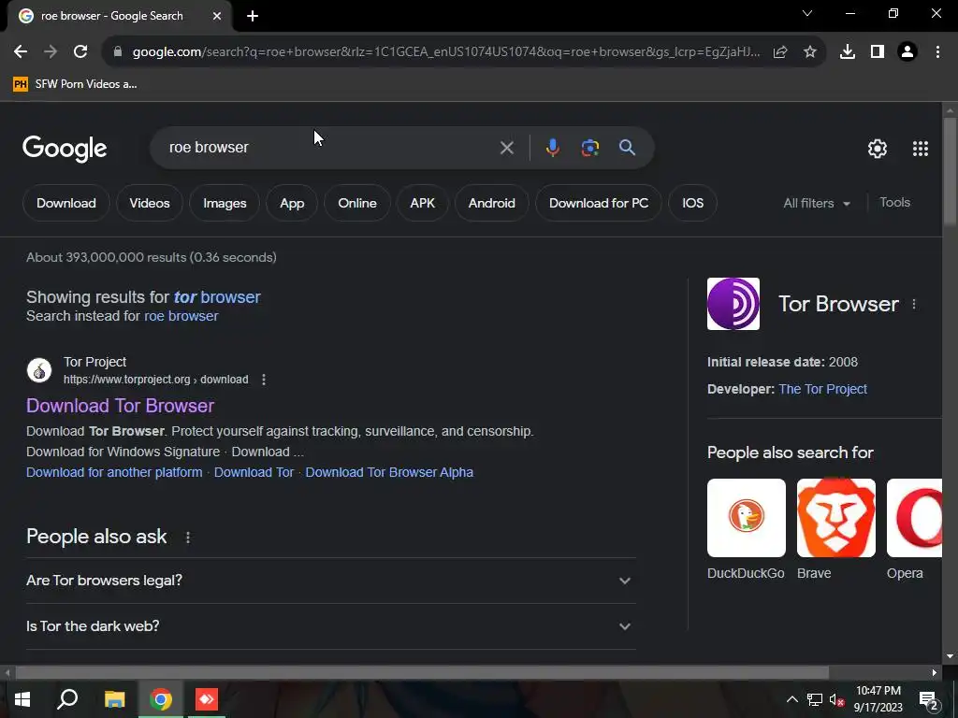This screenshot has height=718, width=958.
Task: Open search Tools
Action: 895,203
